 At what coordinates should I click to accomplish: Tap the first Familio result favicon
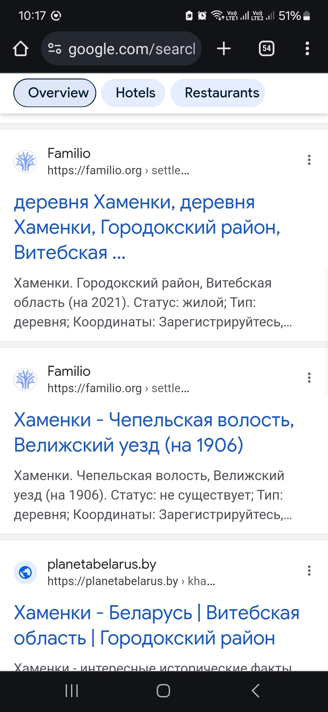coord(26,162)
